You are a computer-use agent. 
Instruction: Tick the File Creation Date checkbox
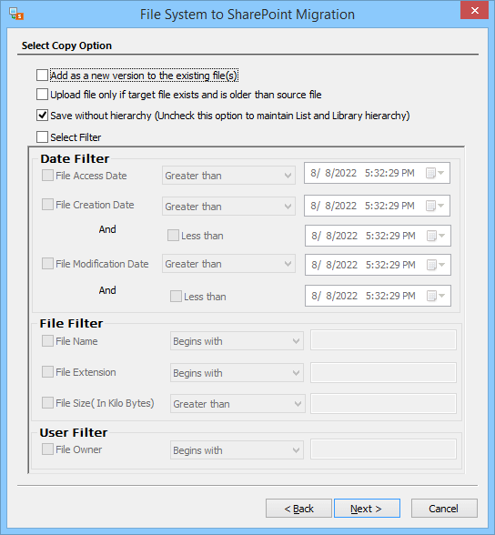pyautogui.click(x=47, y=205)
